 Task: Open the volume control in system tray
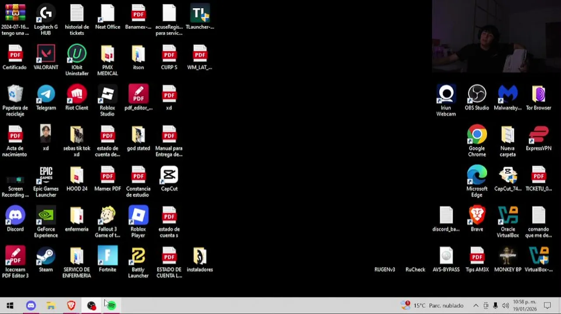505,306
